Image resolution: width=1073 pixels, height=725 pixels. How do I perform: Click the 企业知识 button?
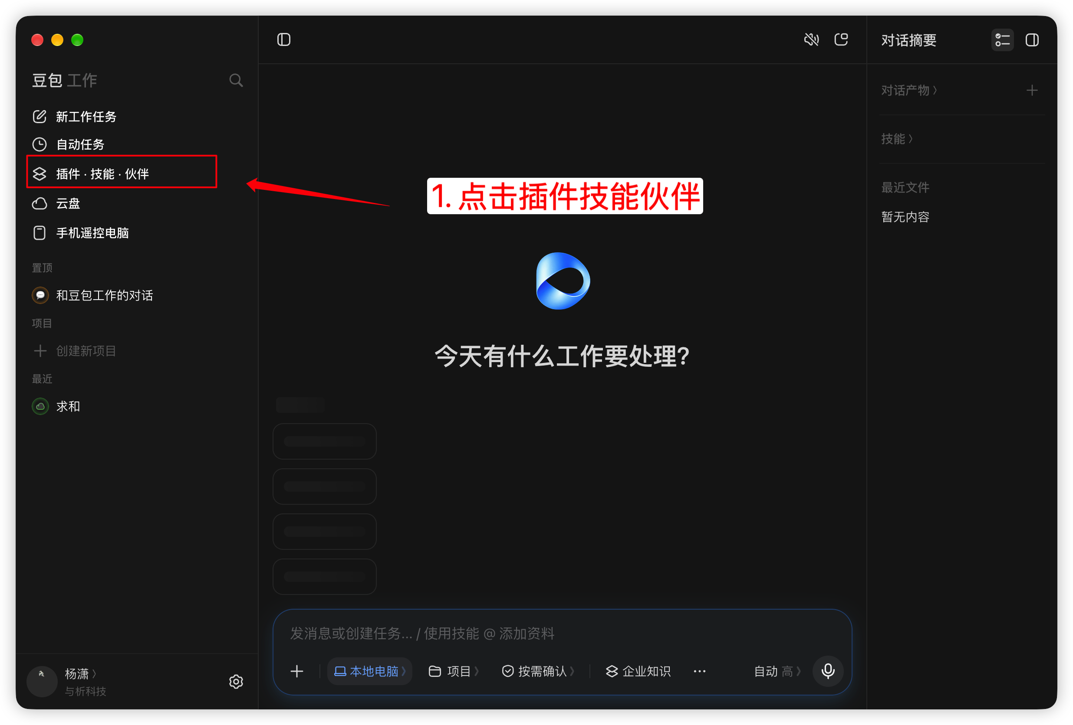click(638, 671)
